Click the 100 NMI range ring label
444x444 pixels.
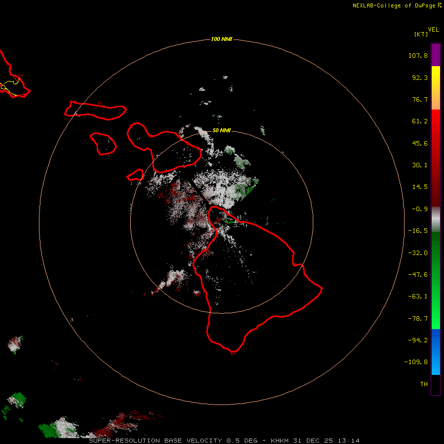[x=222, y=39]
